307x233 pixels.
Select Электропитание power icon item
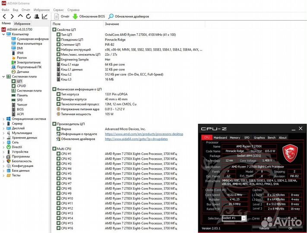(x=26, y=63)
